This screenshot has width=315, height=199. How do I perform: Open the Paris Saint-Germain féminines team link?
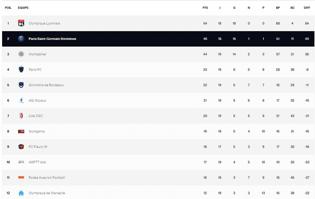click(x=52, y=39)
